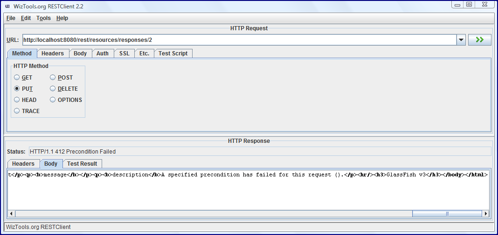Open the Test Script tab
Screen dimensions: 498x235
point(173,54)
